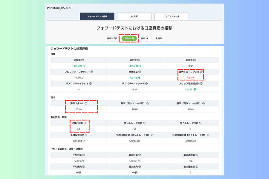Click the 総損益 value +135,201 円

(x=79, y=66)
